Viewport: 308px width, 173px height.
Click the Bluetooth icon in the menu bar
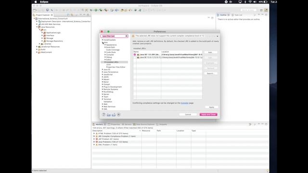coord(245,2)
